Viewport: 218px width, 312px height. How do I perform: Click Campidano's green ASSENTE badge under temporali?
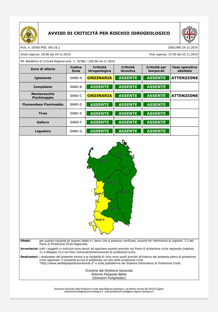[x=156, y=87]
